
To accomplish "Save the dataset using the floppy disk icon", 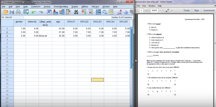I will [12, 12].
